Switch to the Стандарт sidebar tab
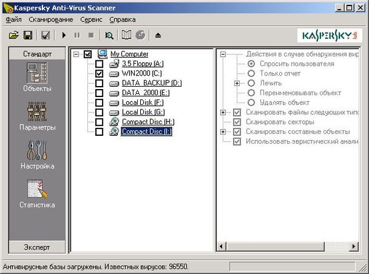Screen dimensions: 369x274 (37, 54)
